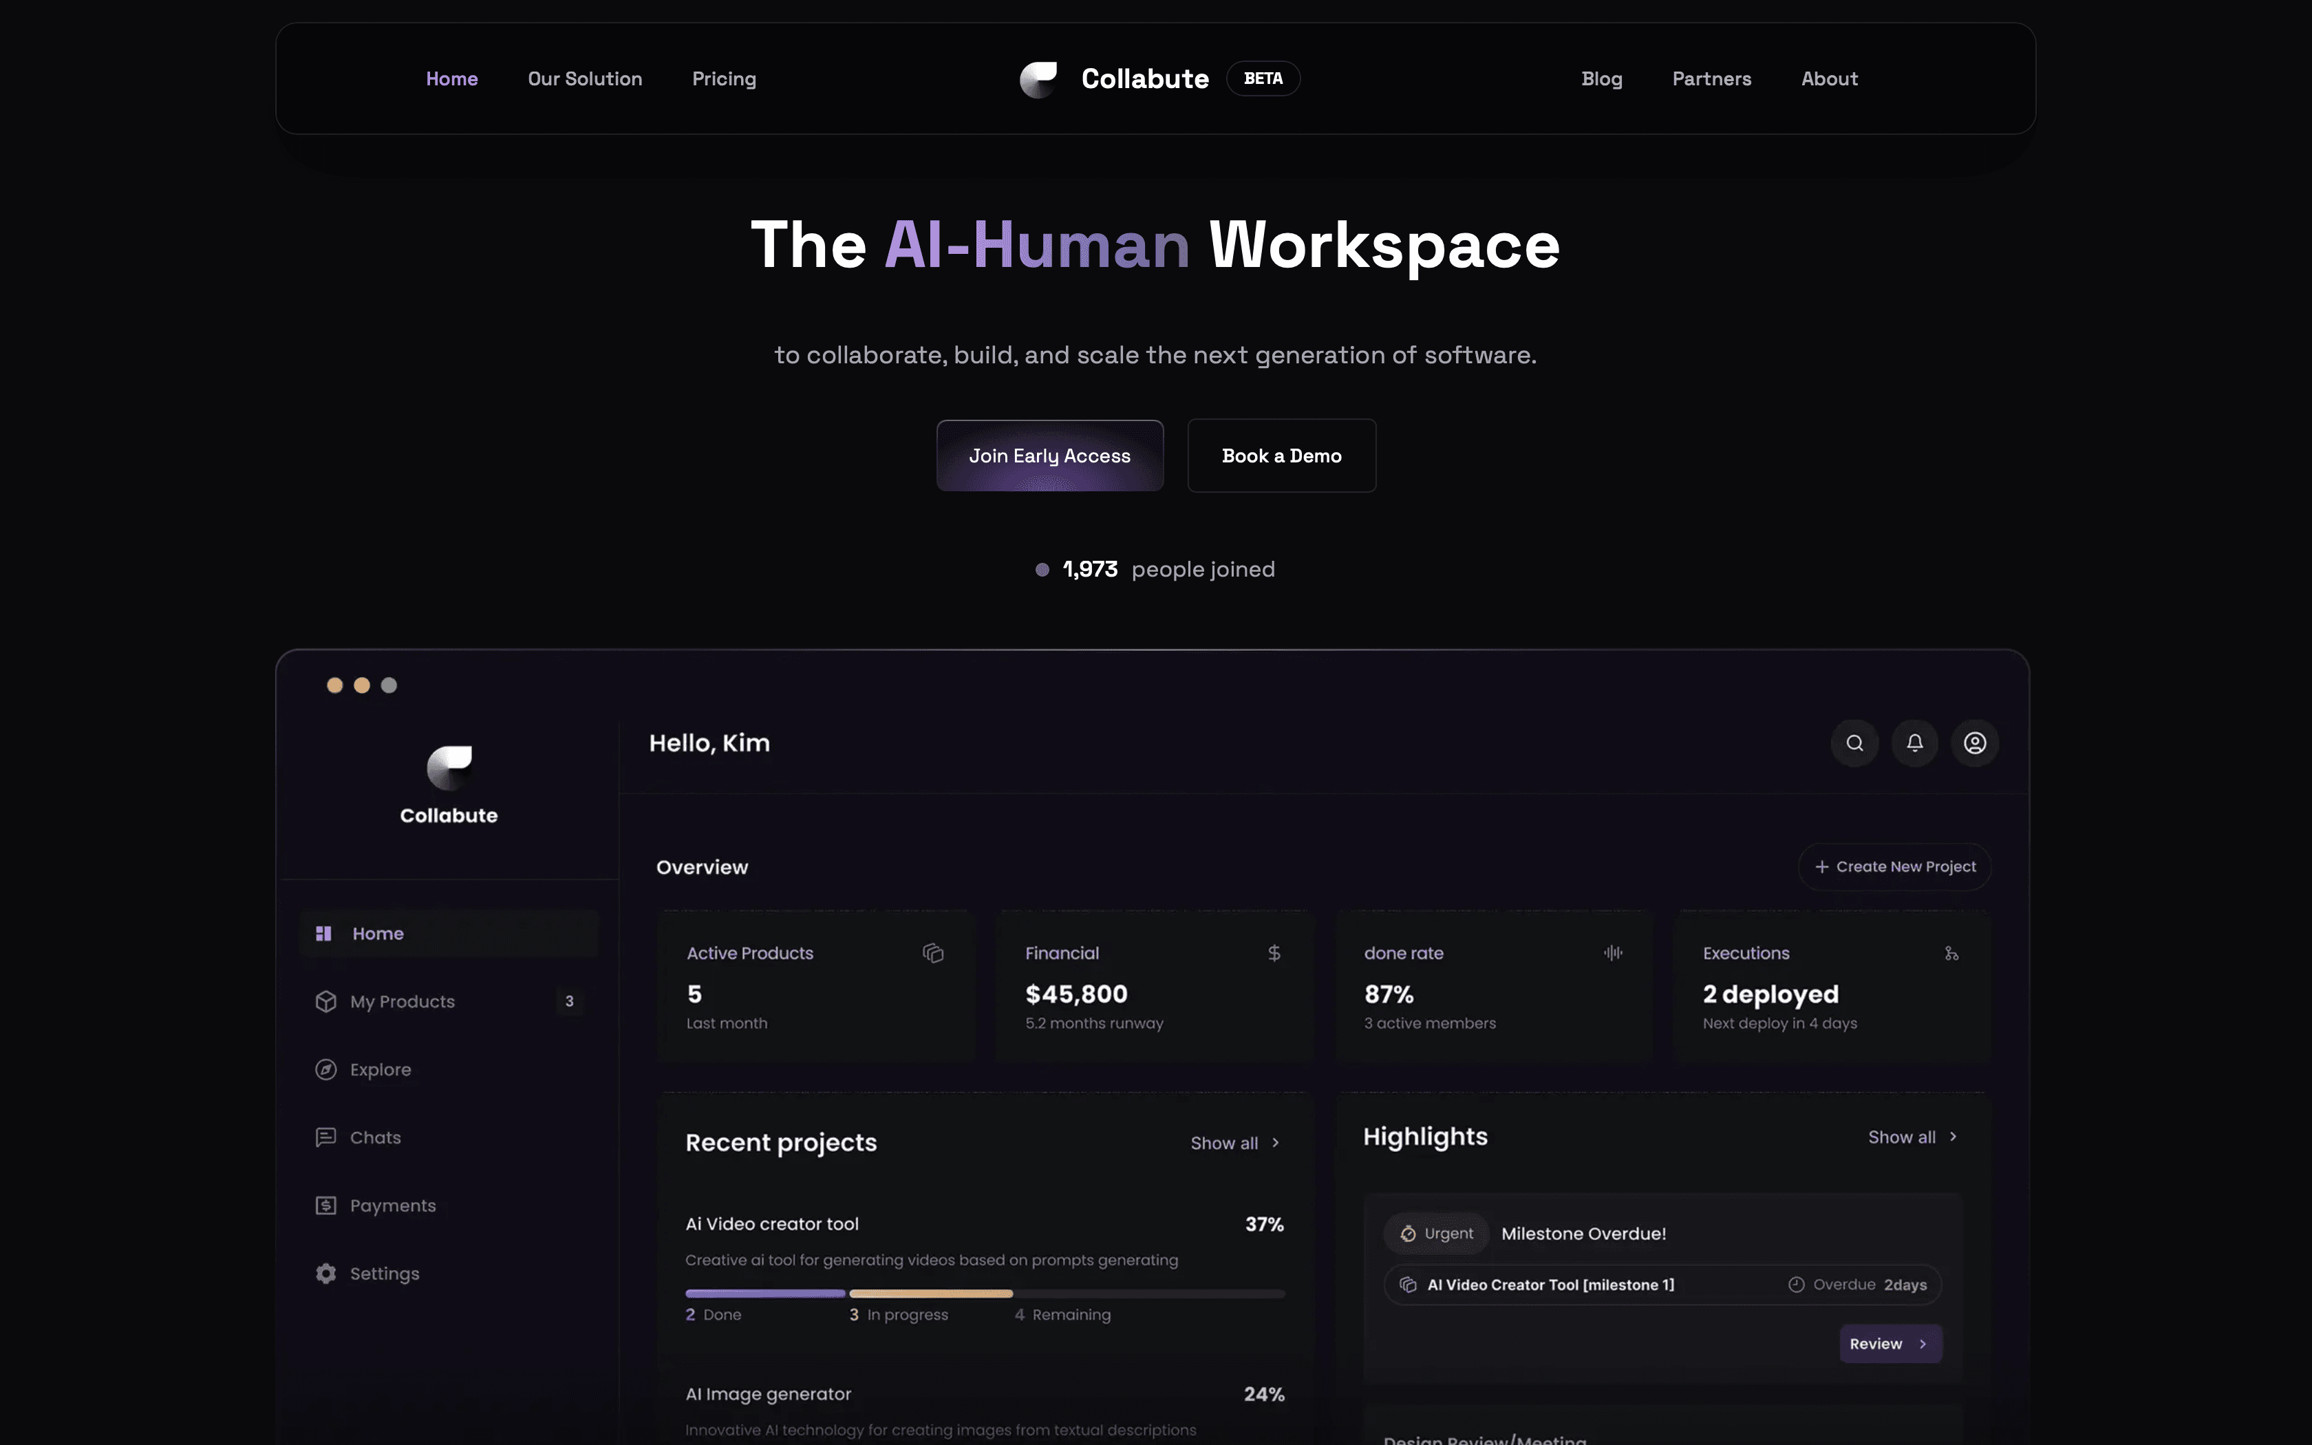
Task: Click the branch icon on Executions card
Action: tap(1952, 954)
